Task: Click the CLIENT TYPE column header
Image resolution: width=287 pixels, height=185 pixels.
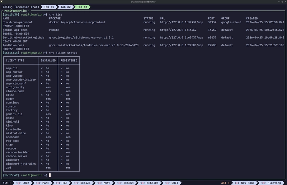Action: [x=15, y=60]
